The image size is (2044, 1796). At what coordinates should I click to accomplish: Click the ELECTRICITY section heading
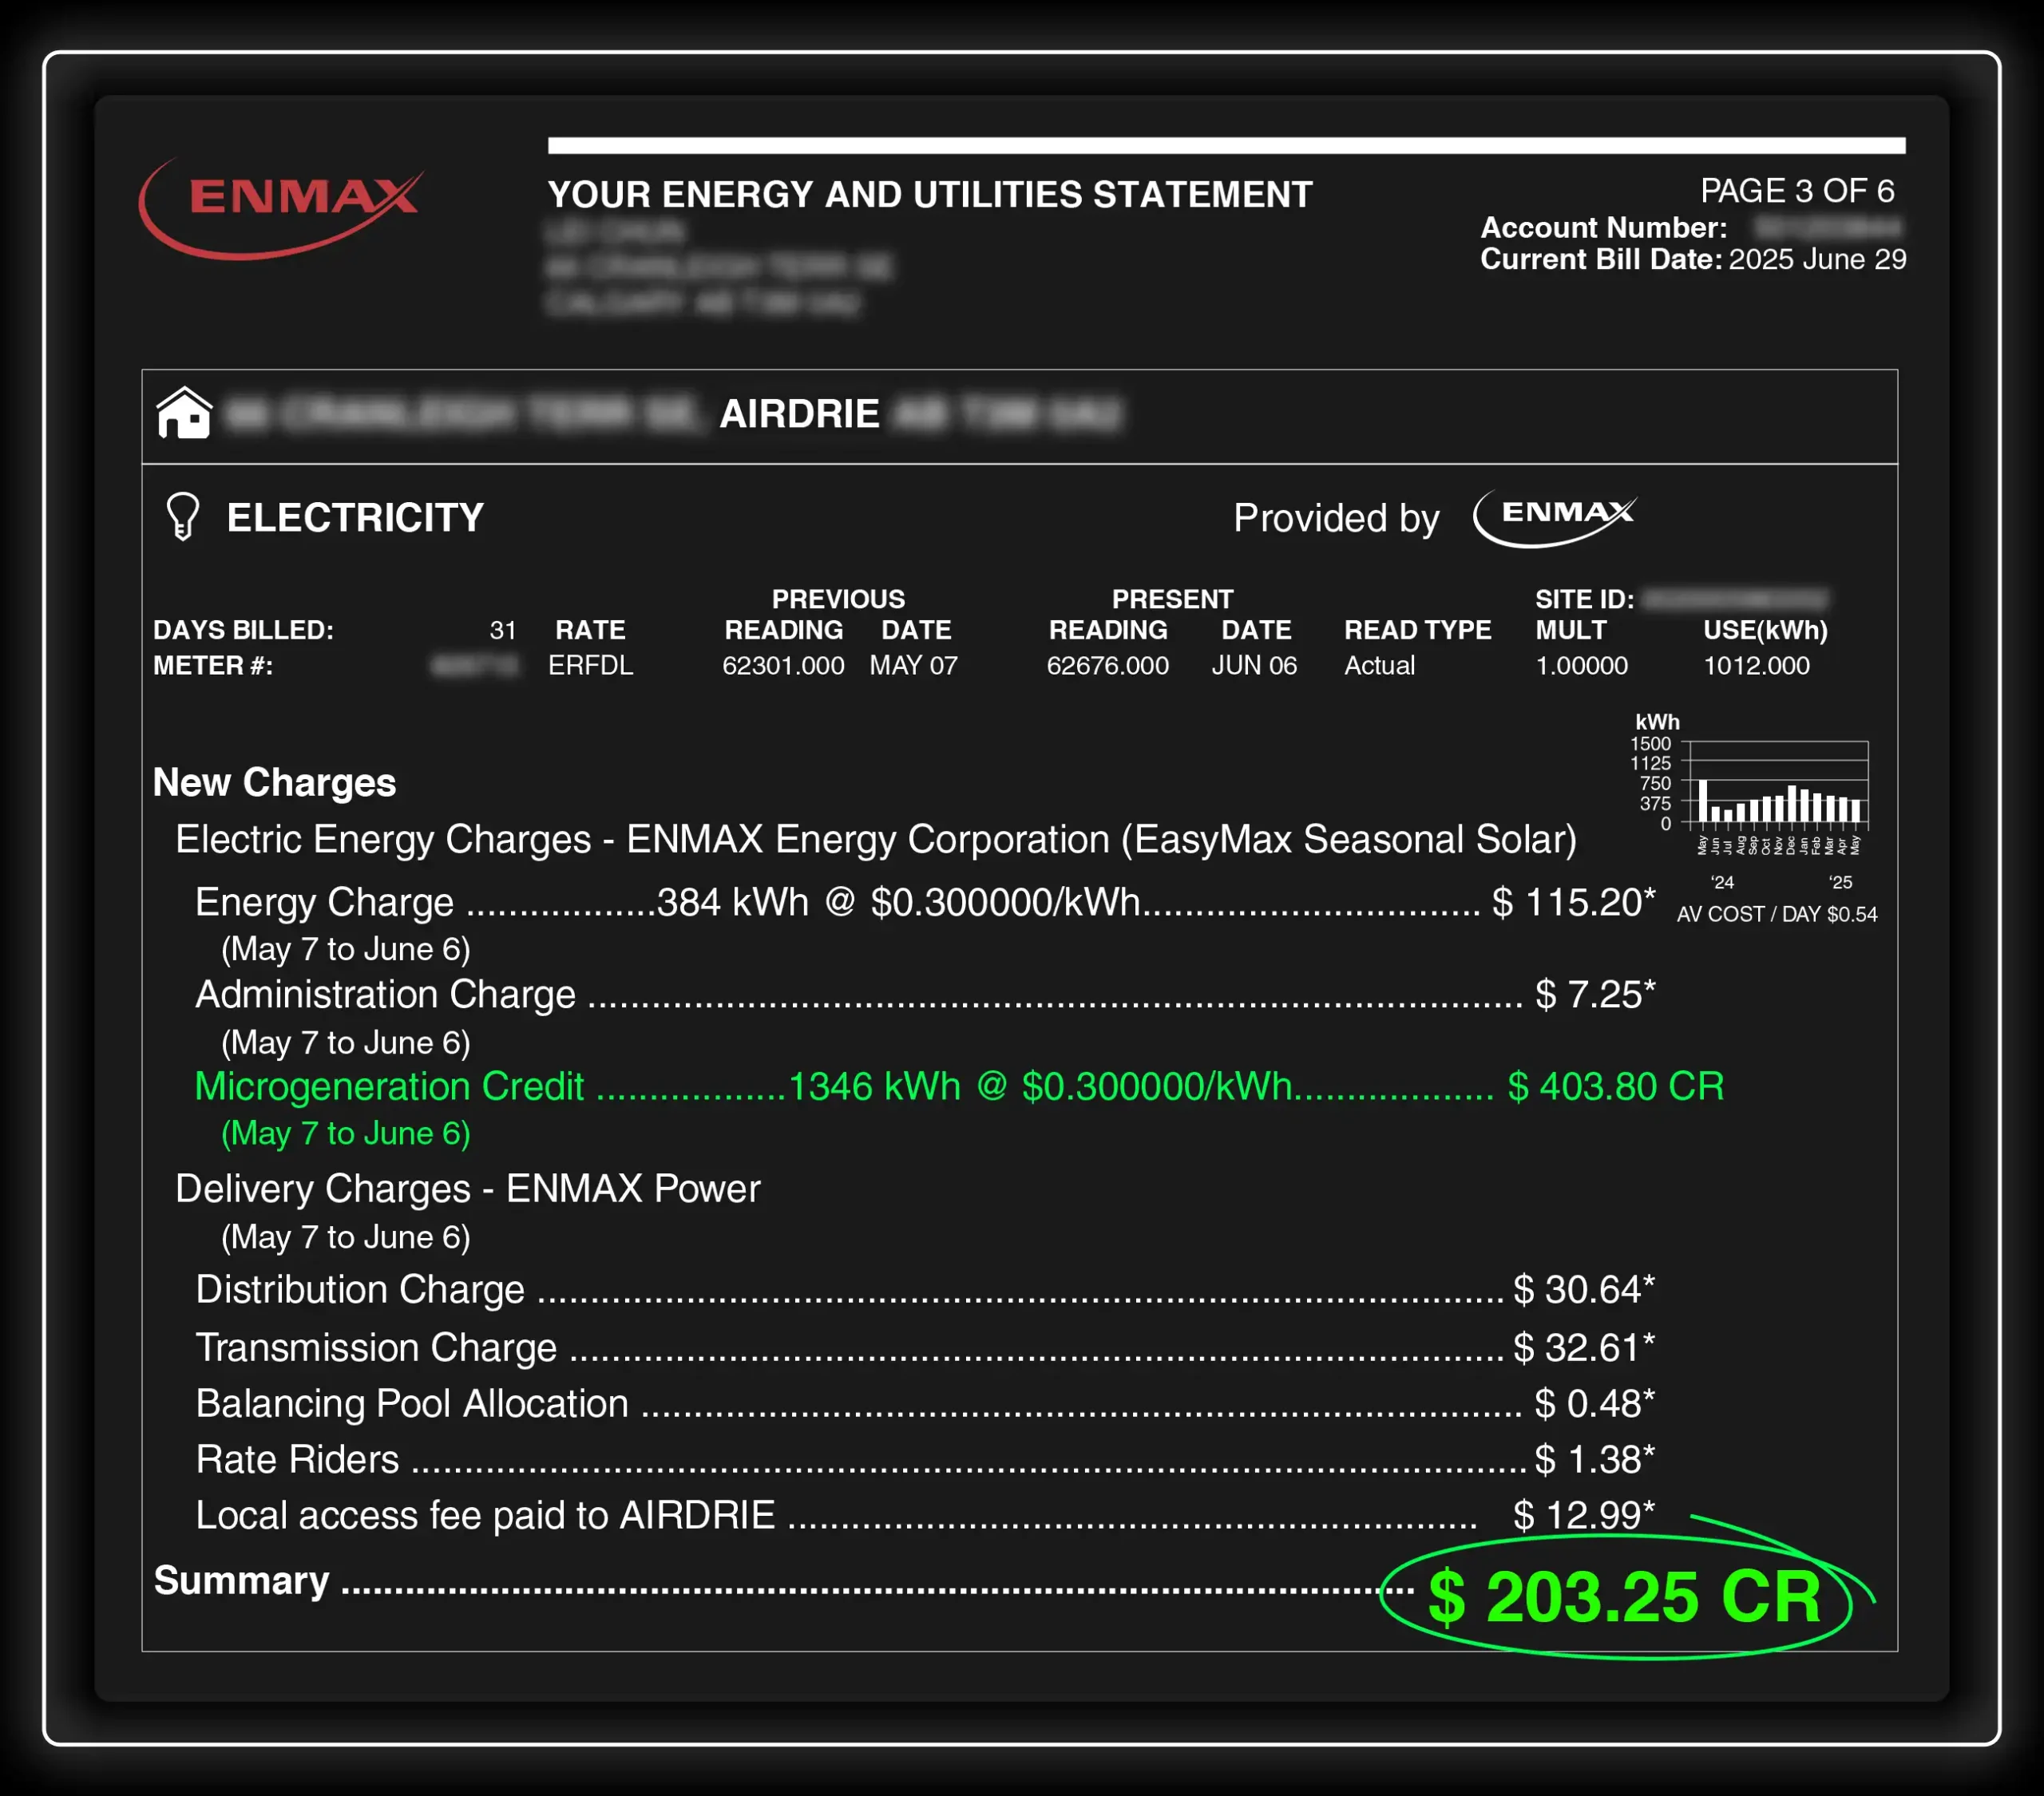tap(355, 518)
